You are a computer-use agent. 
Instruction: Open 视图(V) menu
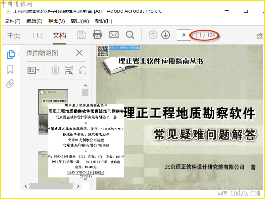[56, 21]
